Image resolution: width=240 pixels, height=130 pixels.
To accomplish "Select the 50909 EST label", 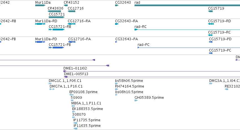I will (76, 97).
